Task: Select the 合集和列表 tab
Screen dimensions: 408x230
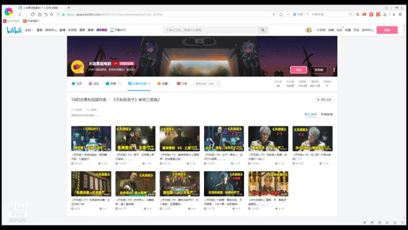Action: 139,84
